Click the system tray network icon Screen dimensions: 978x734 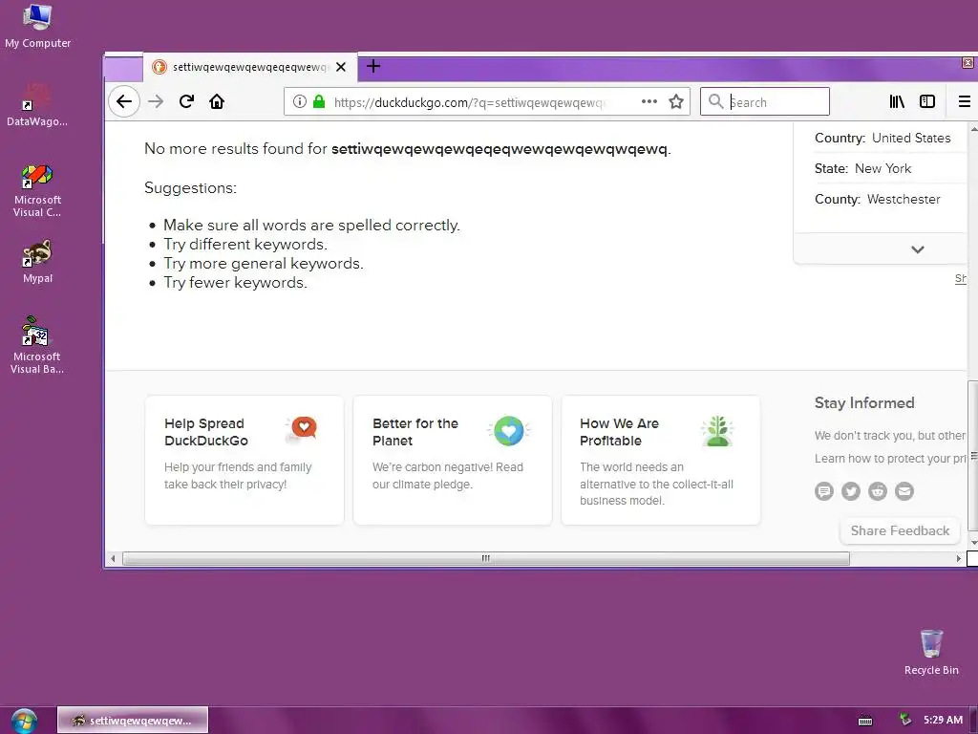tap(905, 720)
